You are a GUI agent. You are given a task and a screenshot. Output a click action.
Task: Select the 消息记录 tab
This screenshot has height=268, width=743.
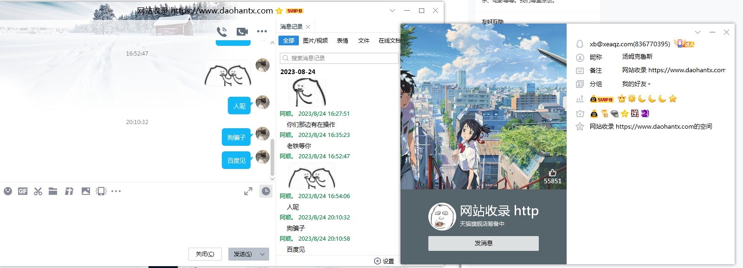291,27
